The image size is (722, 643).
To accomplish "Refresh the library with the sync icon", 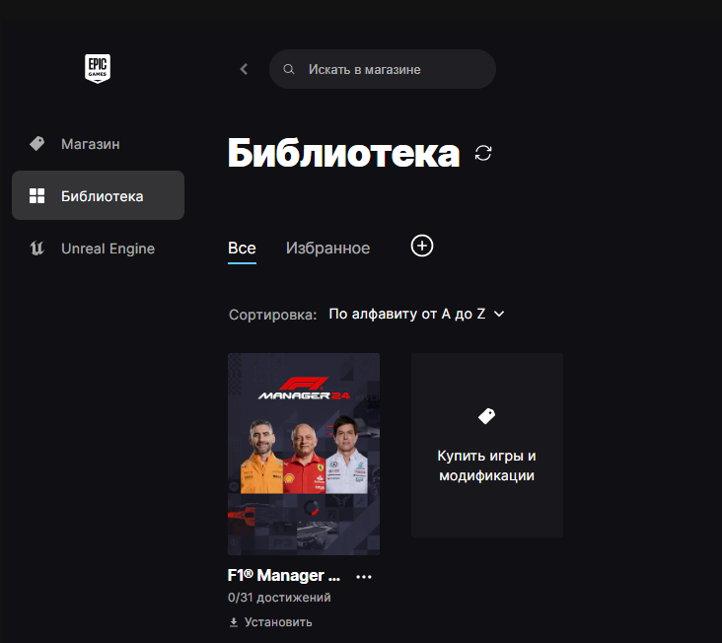I will pos(483,153).
